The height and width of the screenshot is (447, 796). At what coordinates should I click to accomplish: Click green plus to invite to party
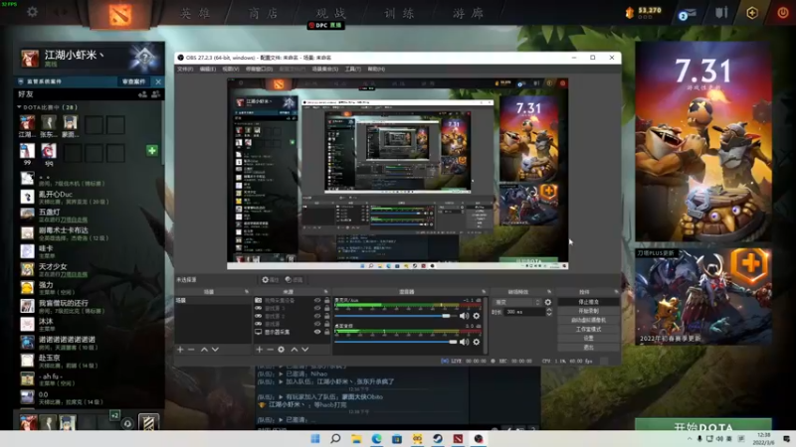click(152, 151)
